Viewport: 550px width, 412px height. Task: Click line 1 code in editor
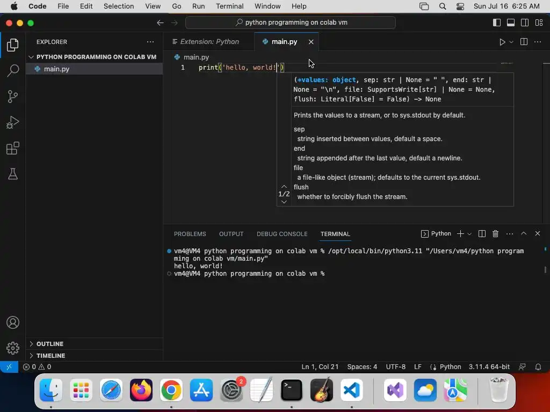coord(241,67)
